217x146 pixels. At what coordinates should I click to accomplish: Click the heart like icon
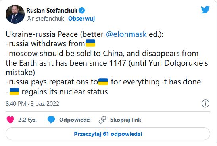(10, 120)
